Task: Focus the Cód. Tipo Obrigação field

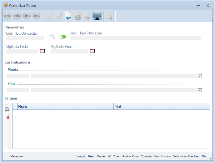Action: [x=25, y=38]
